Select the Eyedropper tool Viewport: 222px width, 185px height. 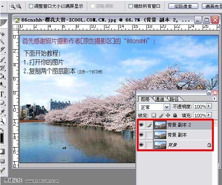coord(3,112)
